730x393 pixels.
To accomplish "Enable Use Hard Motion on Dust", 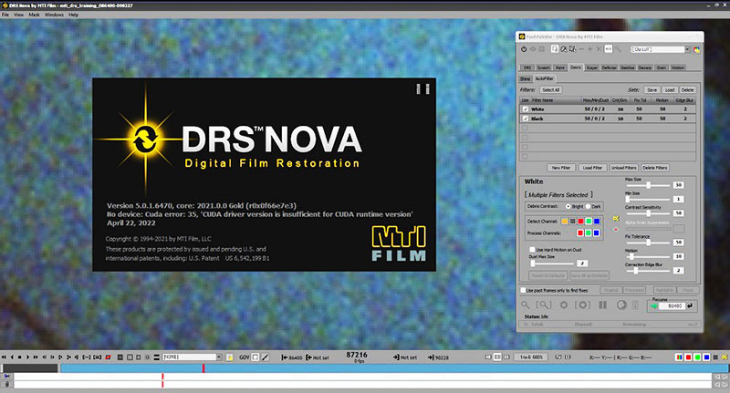I will [532, 250].
